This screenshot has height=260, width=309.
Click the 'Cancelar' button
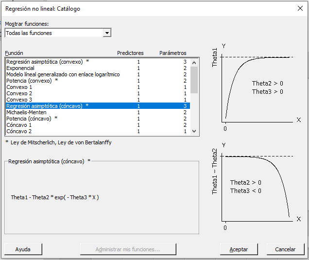pos(285,249)
